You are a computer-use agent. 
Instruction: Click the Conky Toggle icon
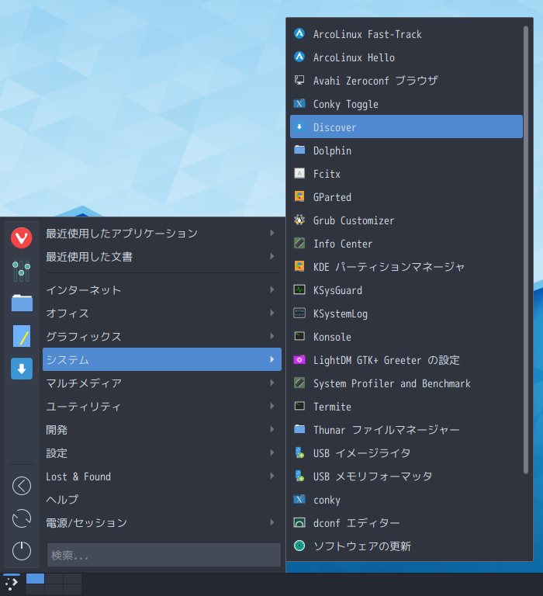click(299, 103)
